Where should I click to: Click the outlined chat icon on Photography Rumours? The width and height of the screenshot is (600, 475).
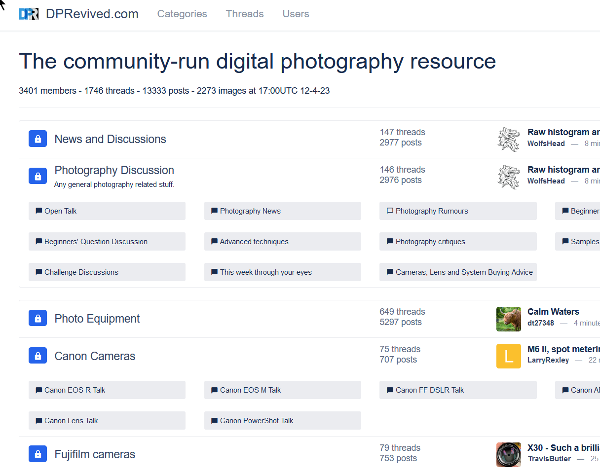click(390, 211)
